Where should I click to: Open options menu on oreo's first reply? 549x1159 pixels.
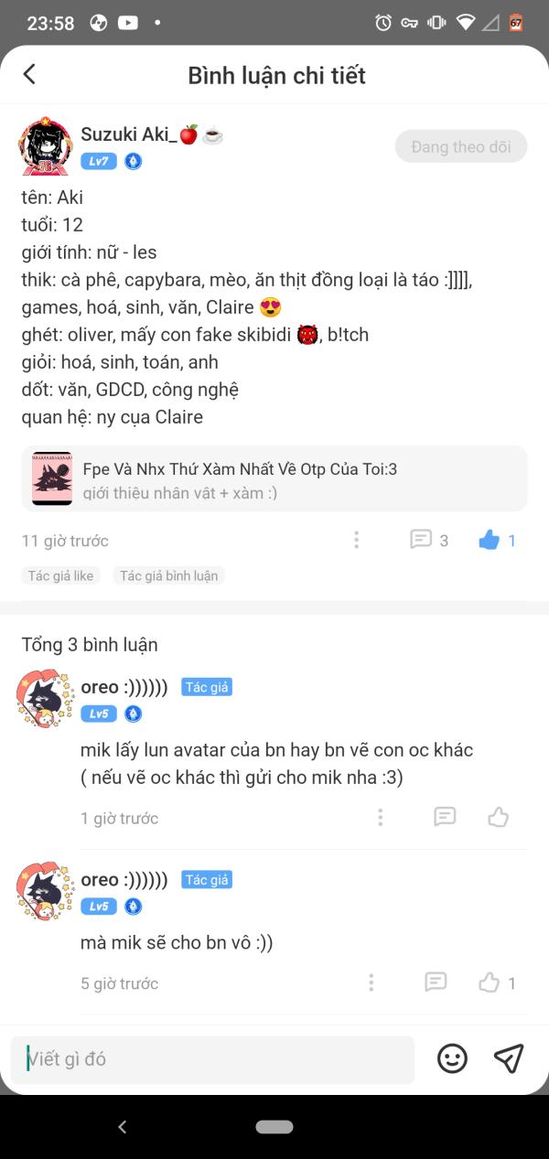click(x=380, y=818)
